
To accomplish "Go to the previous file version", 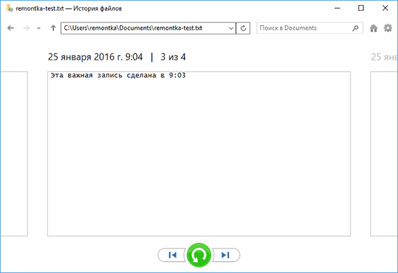I will point(172,255).
